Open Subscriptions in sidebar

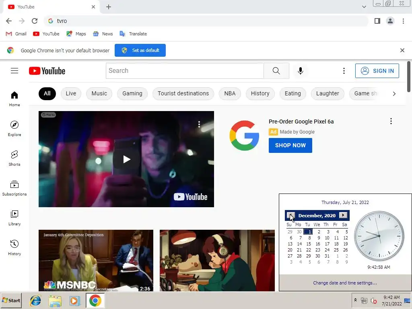(x=14, y=188)
